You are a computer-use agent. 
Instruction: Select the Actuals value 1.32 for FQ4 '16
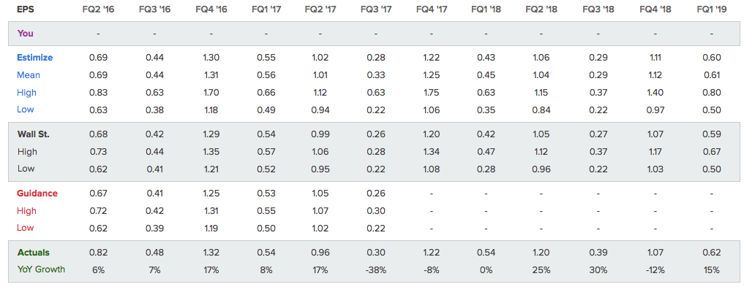point(211,253)
